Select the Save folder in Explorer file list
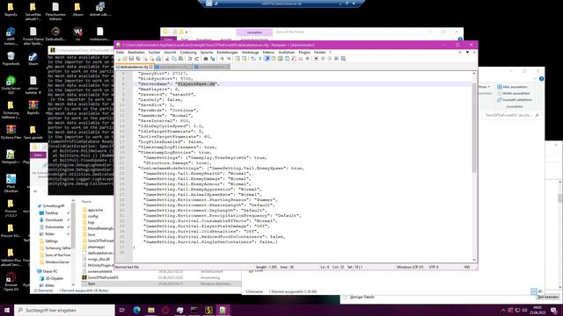This screenshot has height=316, width=563. 91,234
